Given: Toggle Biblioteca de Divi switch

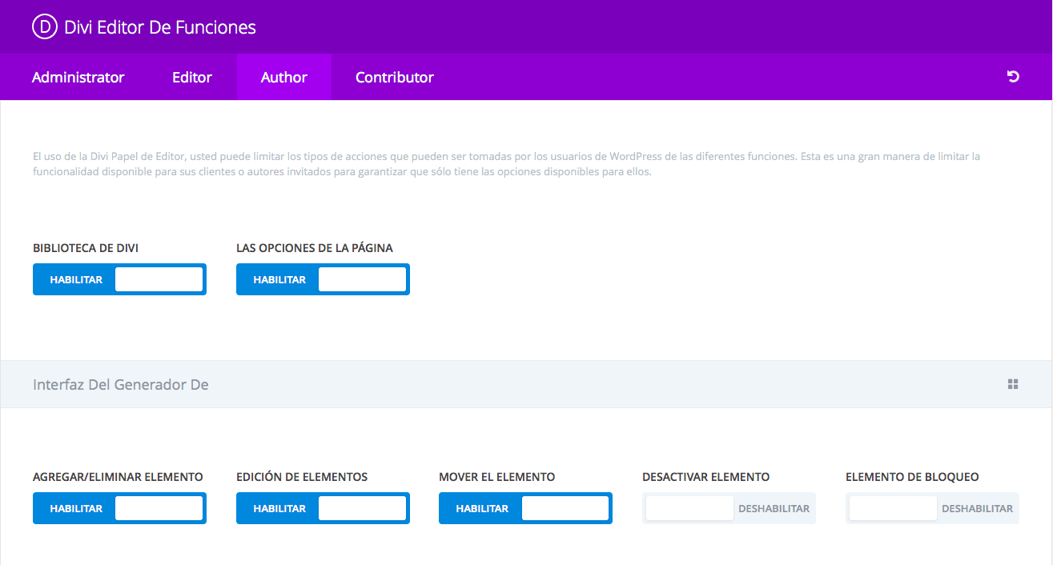Looking at the screenshot, I should (x=119, y=279).
